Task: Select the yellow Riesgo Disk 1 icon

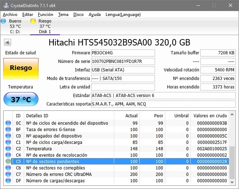Action: (33, 21)
